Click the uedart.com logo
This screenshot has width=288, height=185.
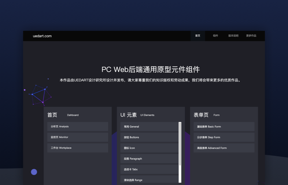pos(42,36)
